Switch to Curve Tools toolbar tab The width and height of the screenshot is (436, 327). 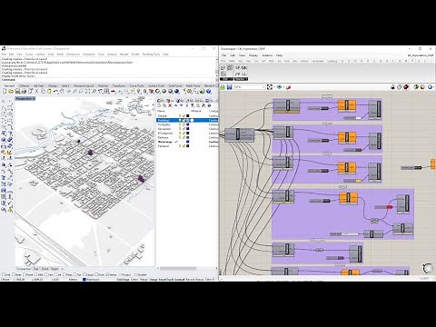[136, 85]
